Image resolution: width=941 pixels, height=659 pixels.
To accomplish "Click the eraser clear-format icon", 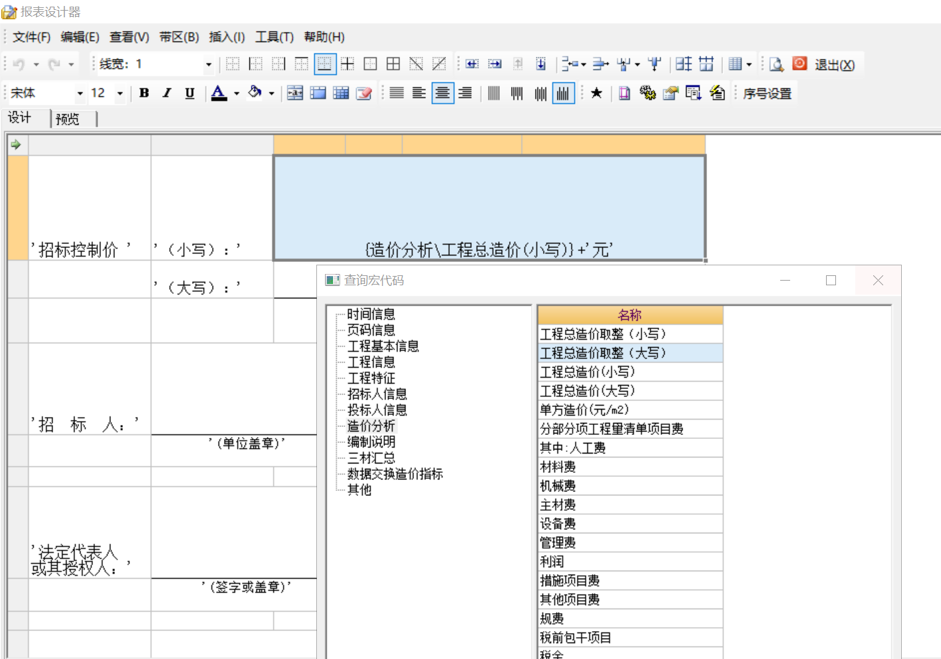I will (364, 93).
